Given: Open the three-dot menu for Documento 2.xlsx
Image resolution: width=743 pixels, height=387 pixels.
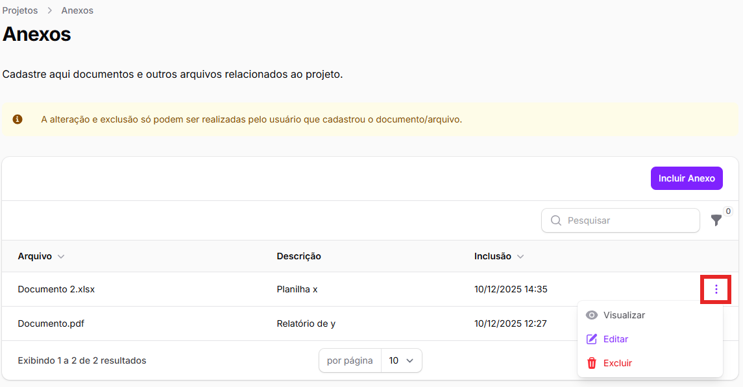Looking at the screenshot, I should 716,289.
